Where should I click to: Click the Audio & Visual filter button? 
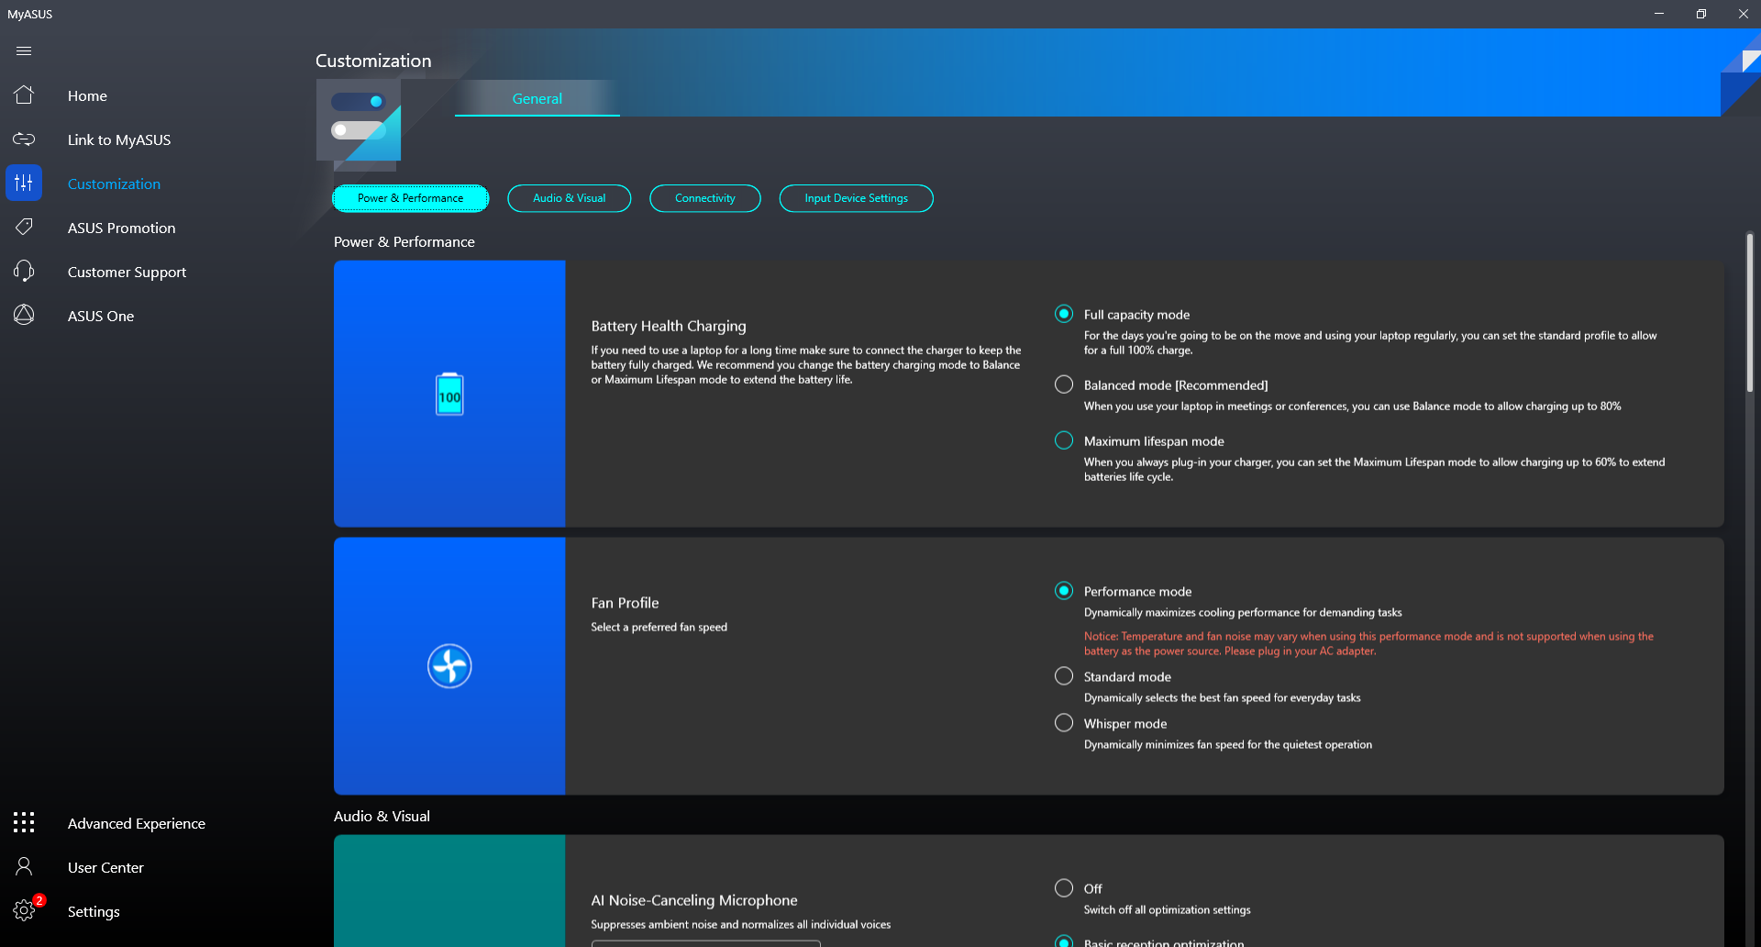570,198
